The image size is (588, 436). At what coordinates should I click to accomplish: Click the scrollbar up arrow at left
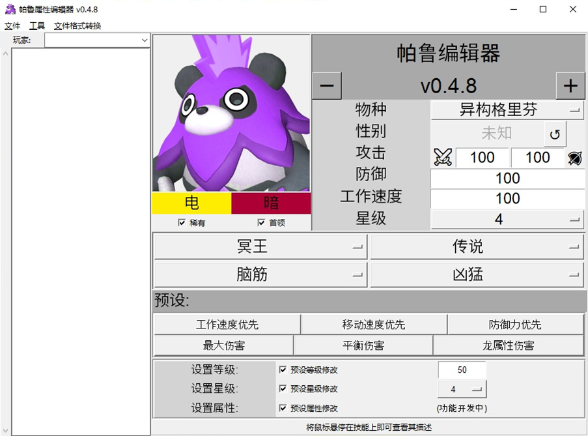click(x=5, y=53)
